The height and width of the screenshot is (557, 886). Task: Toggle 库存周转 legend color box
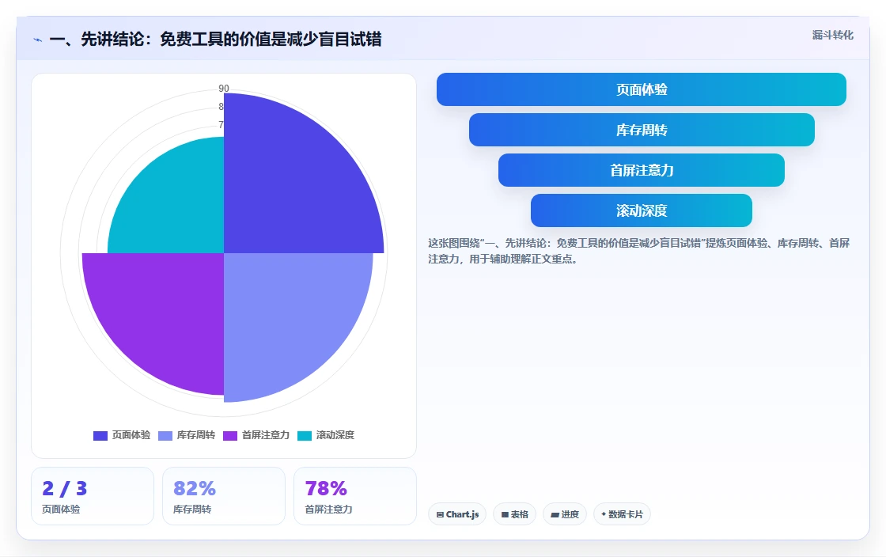click(165, 435)
